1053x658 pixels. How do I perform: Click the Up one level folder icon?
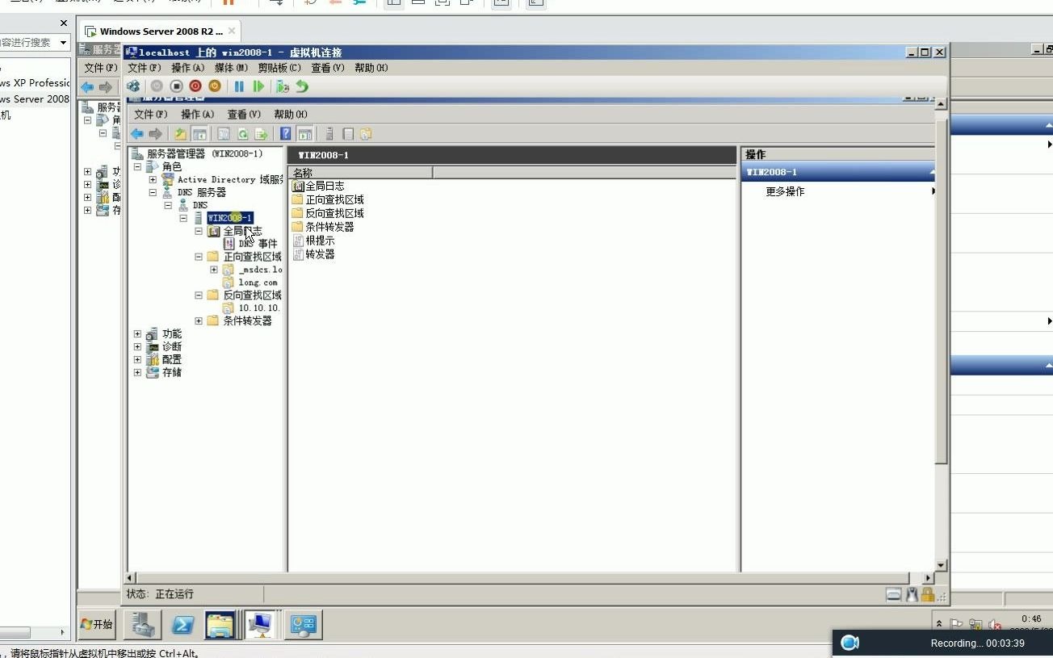(x=181, y=134)
